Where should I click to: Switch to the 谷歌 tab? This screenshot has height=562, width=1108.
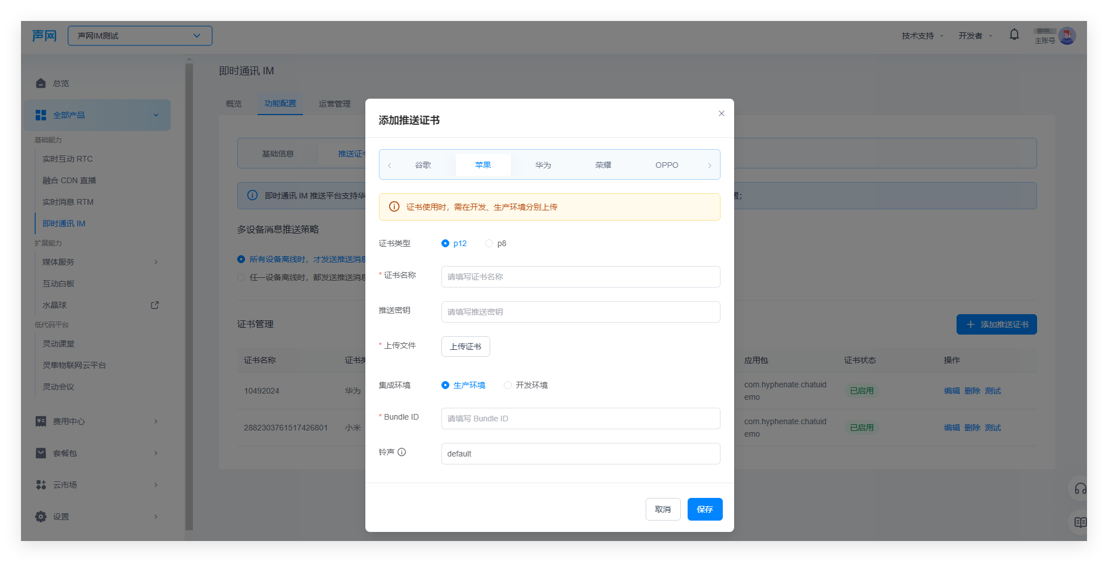[423, 165]
